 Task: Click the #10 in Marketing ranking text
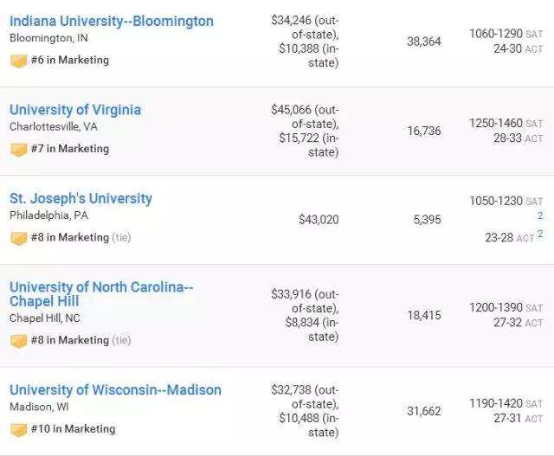tap(74, 429)
